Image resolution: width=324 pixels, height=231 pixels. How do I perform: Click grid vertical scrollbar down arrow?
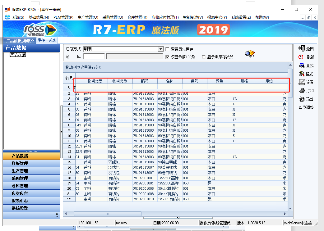(290, 208)
